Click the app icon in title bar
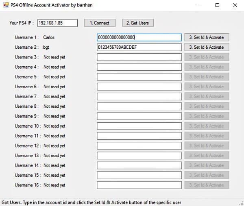The width and height of the screenshot is (244, 206). click(6, 5)
